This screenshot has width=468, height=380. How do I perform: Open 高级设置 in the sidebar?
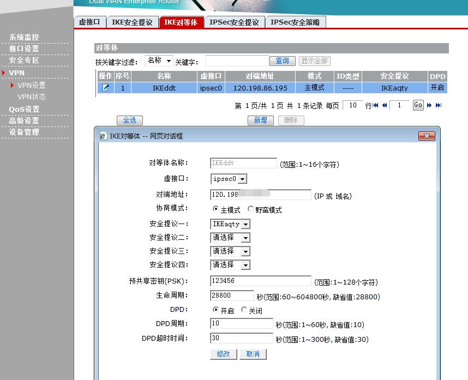[x=24, y=120]
